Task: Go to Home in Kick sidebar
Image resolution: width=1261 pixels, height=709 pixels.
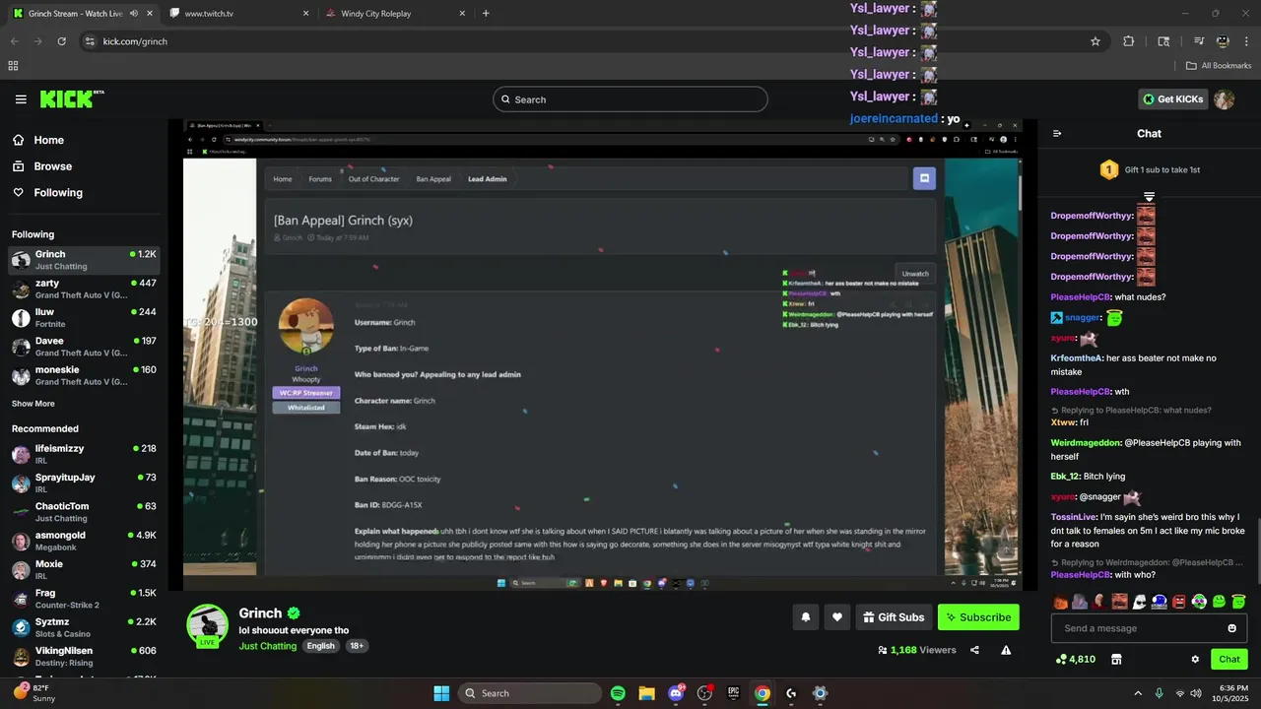Action: (x=48, y=140)
